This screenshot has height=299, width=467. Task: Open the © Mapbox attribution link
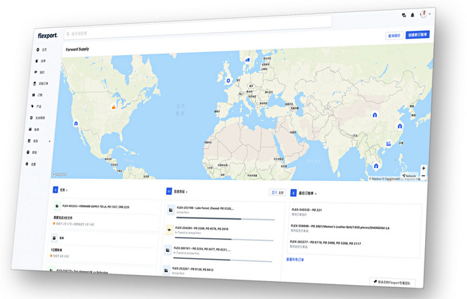pyautogui.click(x=376, y=179)
